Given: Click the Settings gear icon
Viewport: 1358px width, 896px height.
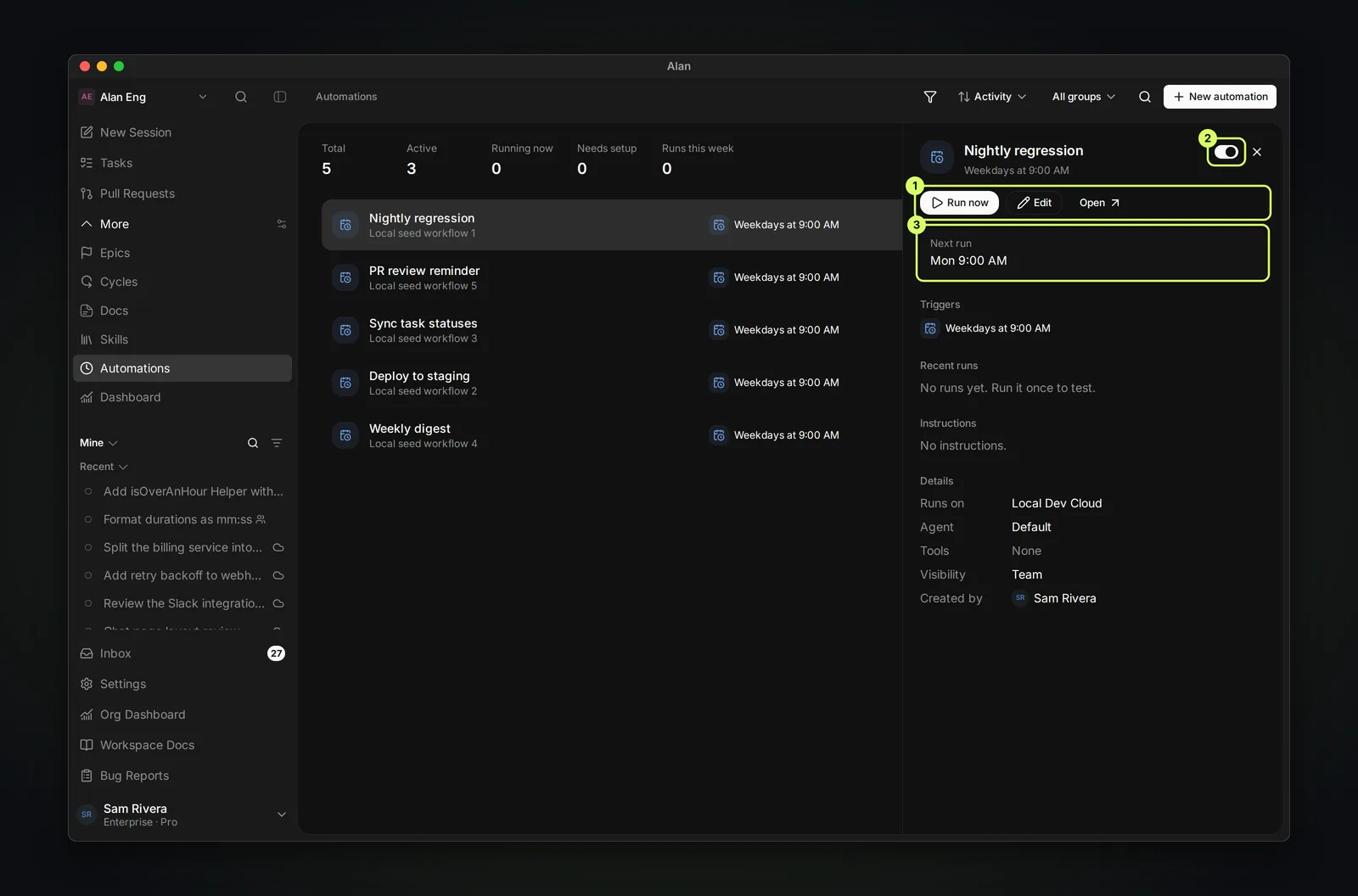Looking at the screenshot, I should tap(87, 684).
